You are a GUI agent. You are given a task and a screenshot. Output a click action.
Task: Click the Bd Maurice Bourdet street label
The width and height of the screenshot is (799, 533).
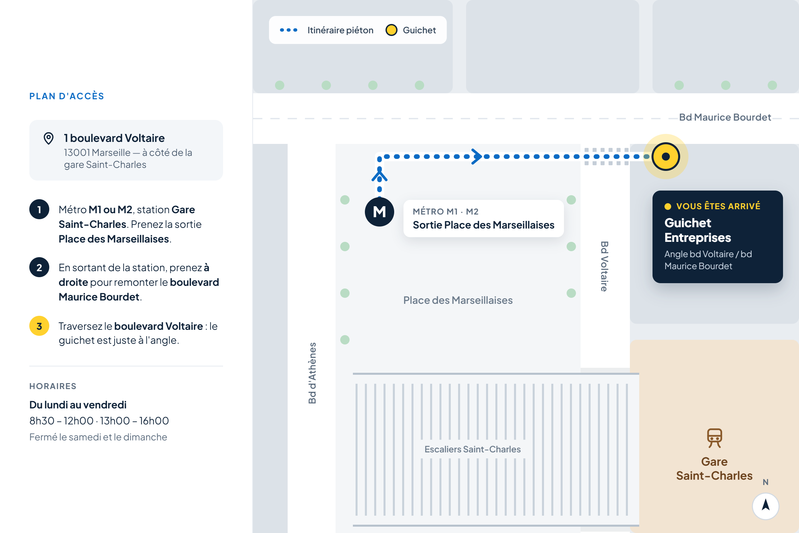[725, 117]
